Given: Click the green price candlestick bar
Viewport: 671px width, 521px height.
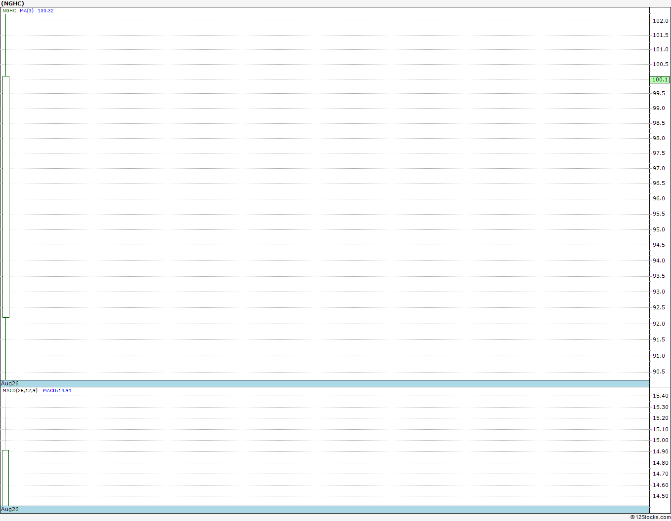Looking at the screenshot, I should coord(6,197).
